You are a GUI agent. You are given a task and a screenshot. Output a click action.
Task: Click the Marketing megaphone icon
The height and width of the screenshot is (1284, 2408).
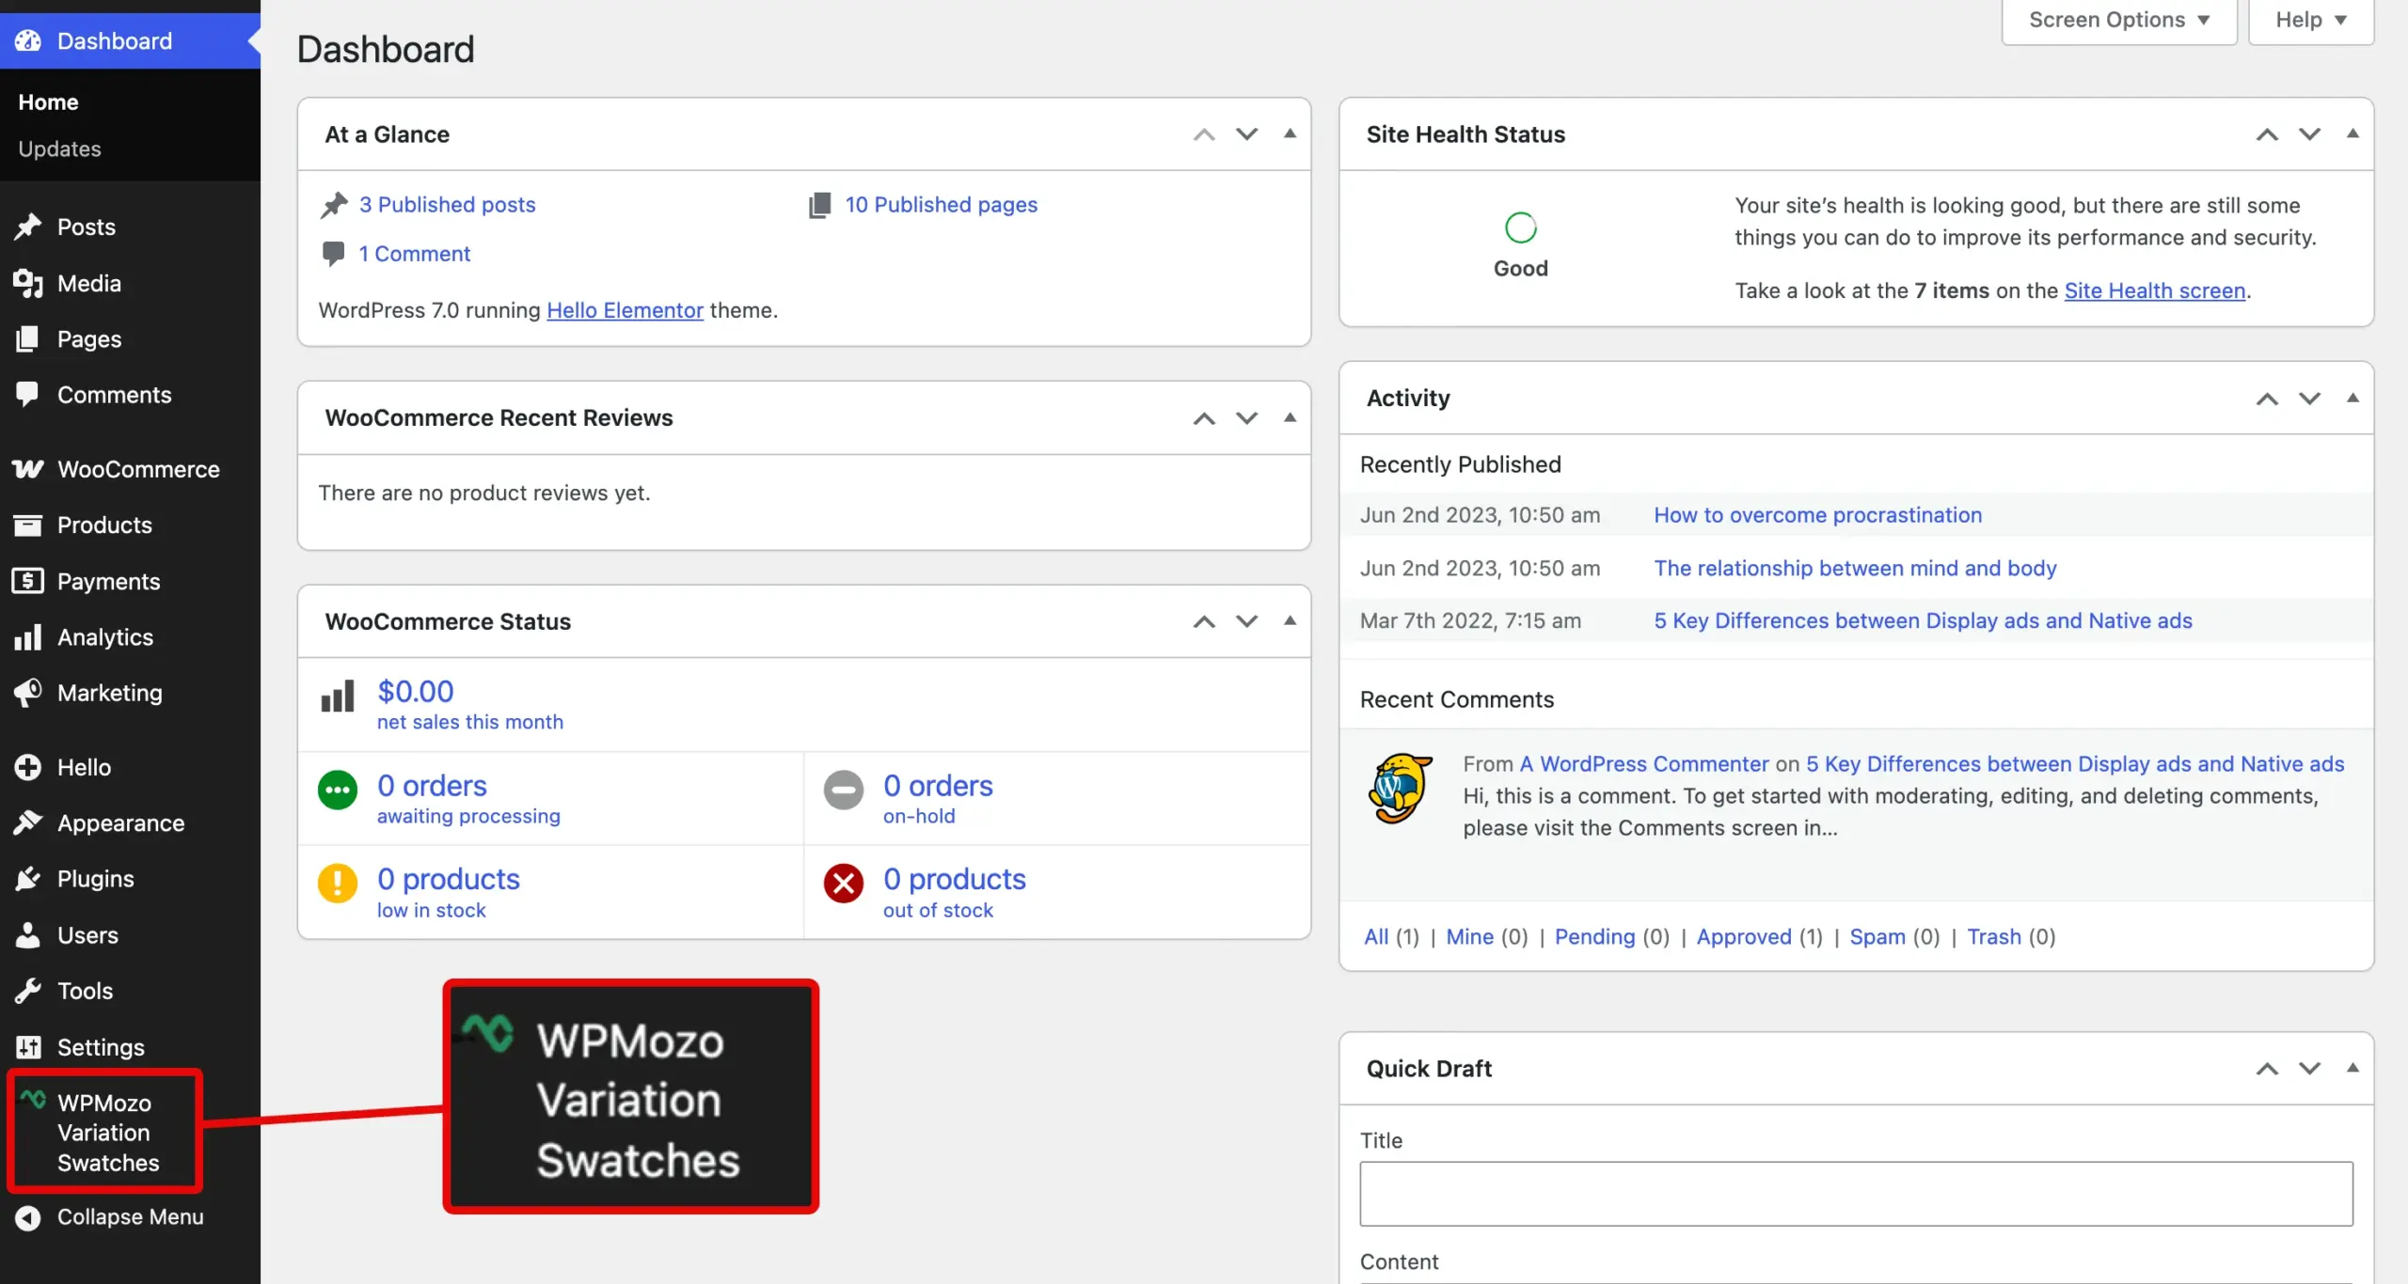point(28,693)
